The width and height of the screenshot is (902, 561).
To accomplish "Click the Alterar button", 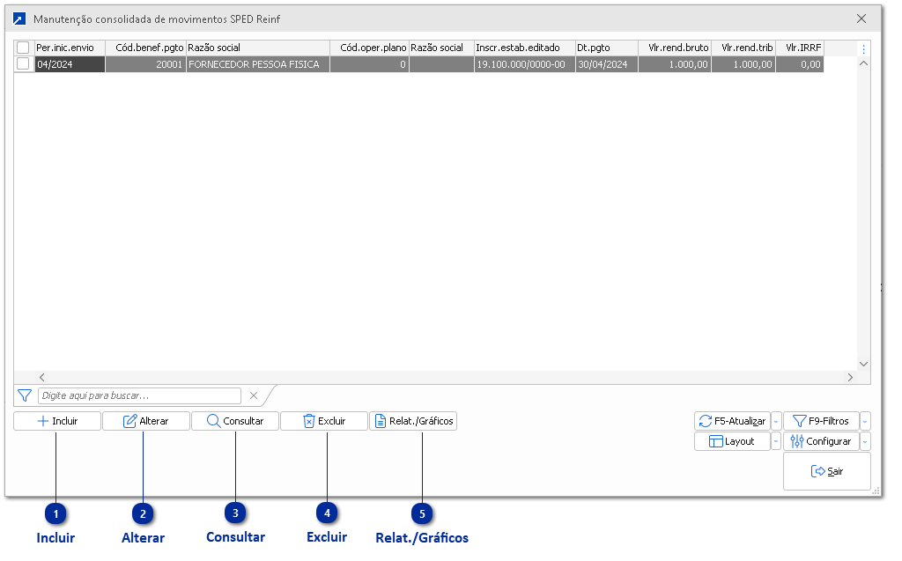I will coord(146,421).
